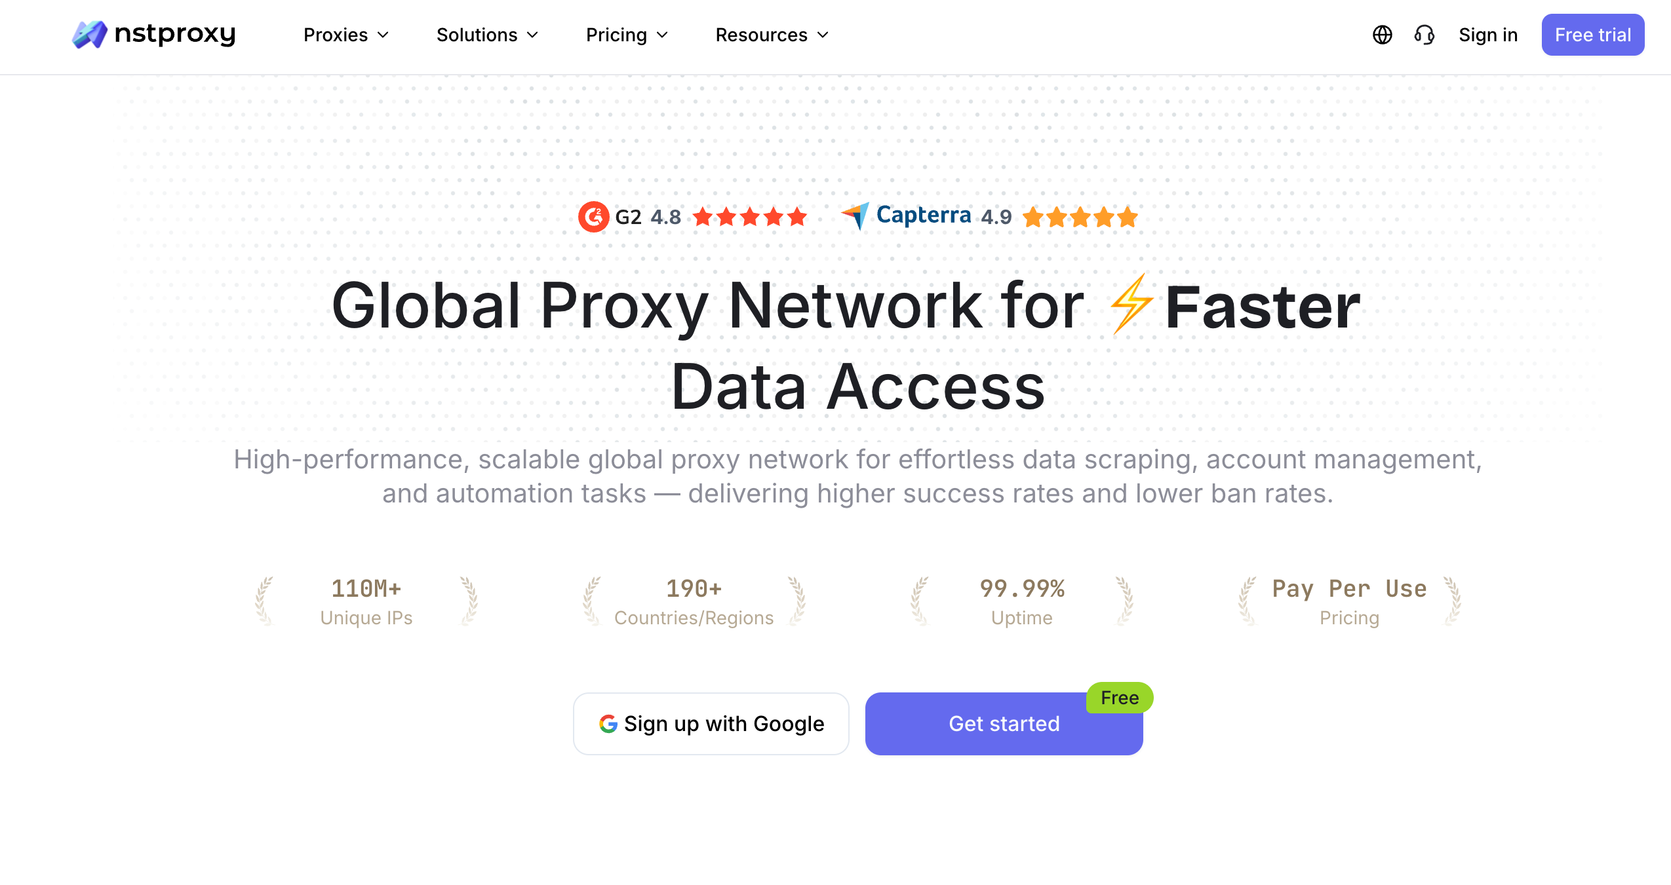Click the lightning bolt icon
Image resolution: width=1671 pixels, height=885 pixels.
pyautogui.click(x=1130, y=305)
